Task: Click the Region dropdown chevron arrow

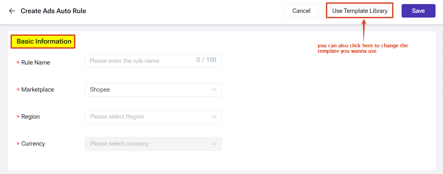Action: 214,117
